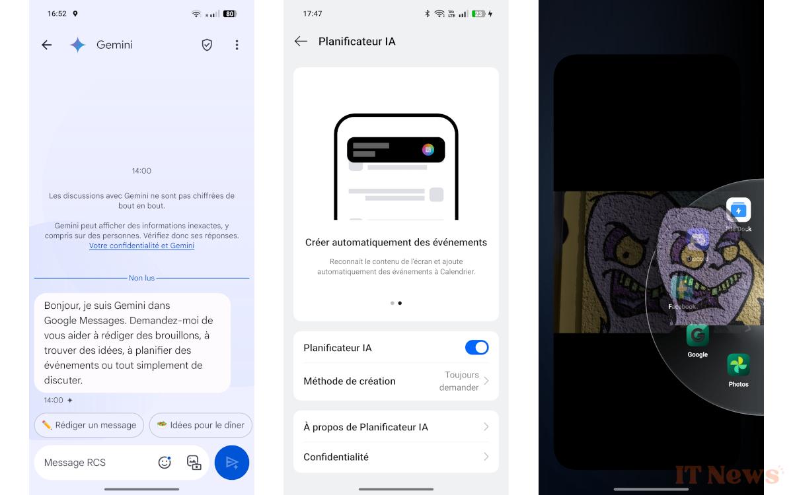Viewport: 793px width, 495px height.
Task: Select the first carousel page dot
Action: coord(393,303)
